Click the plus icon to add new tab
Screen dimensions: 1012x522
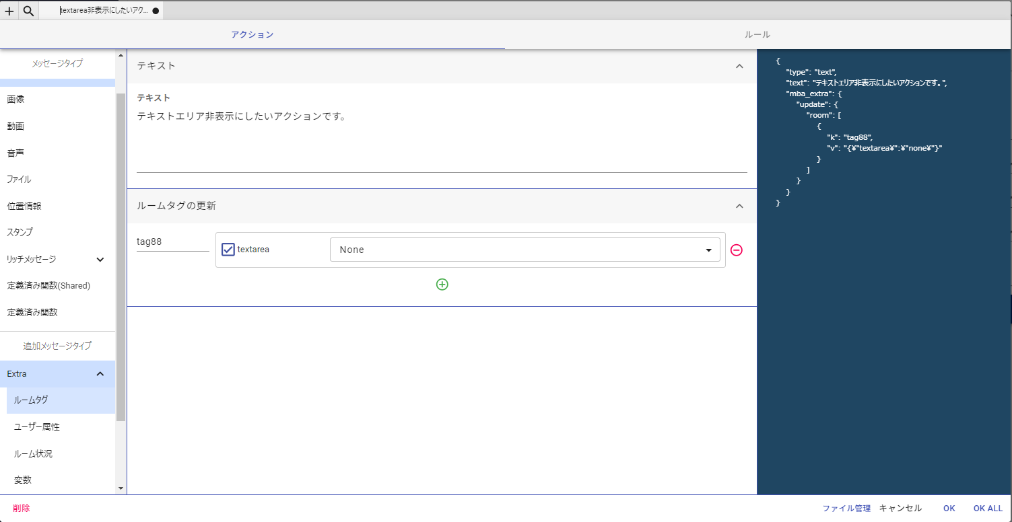tap(9, 11)
